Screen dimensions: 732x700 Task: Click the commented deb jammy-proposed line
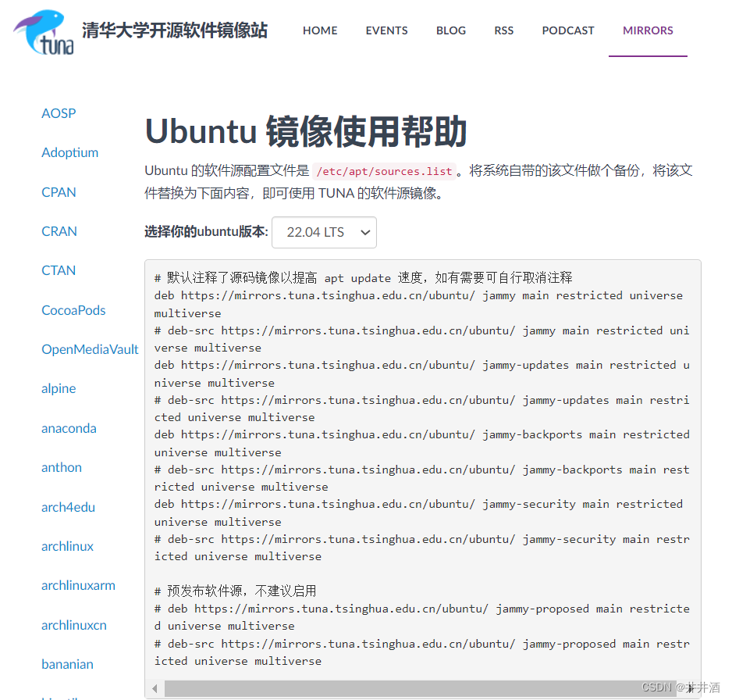(x=422, y=617)
